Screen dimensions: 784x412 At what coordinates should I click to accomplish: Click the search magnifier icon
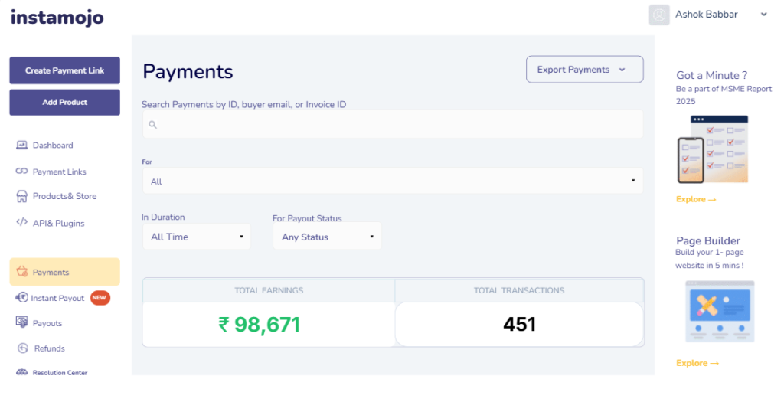coord(153,125)
